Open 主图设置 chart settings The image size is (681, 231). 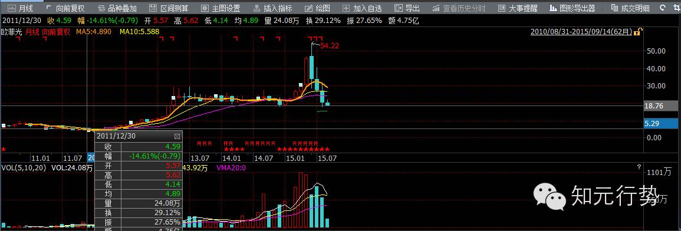pos(221,8)
